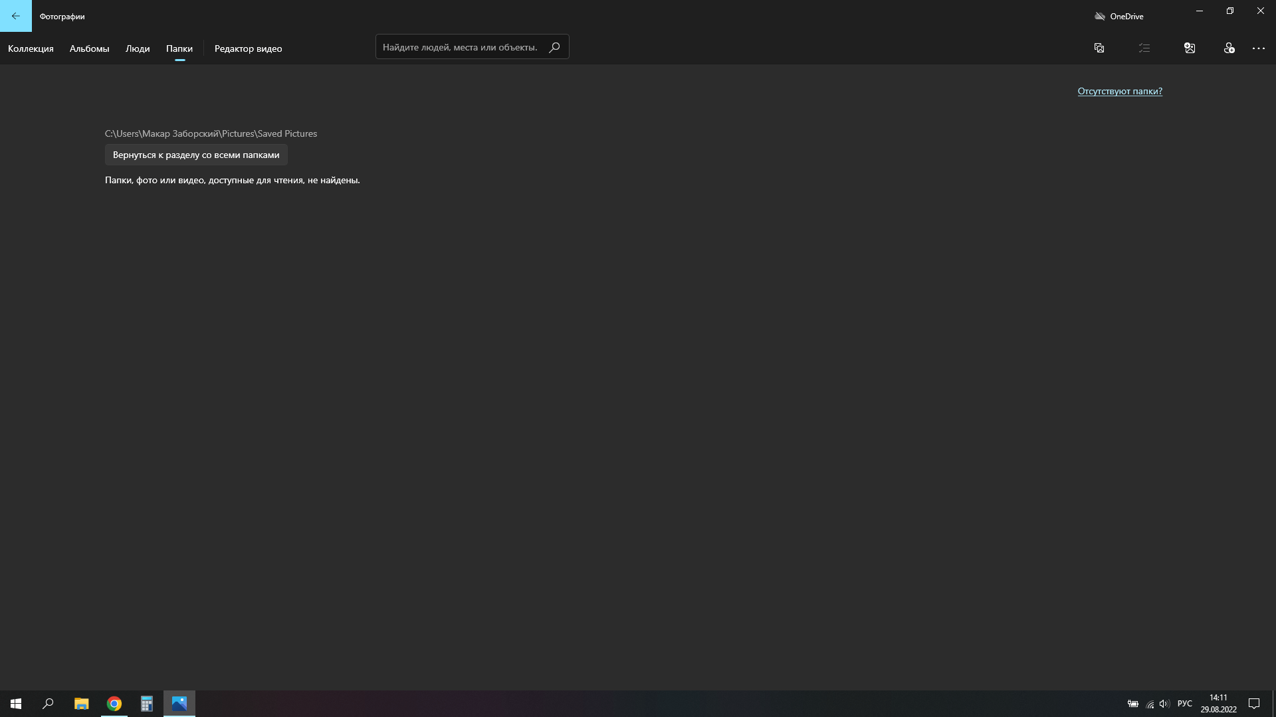Click the select items checklist icon
The height and width of the screenshot is (717, 1276).
1144,48
